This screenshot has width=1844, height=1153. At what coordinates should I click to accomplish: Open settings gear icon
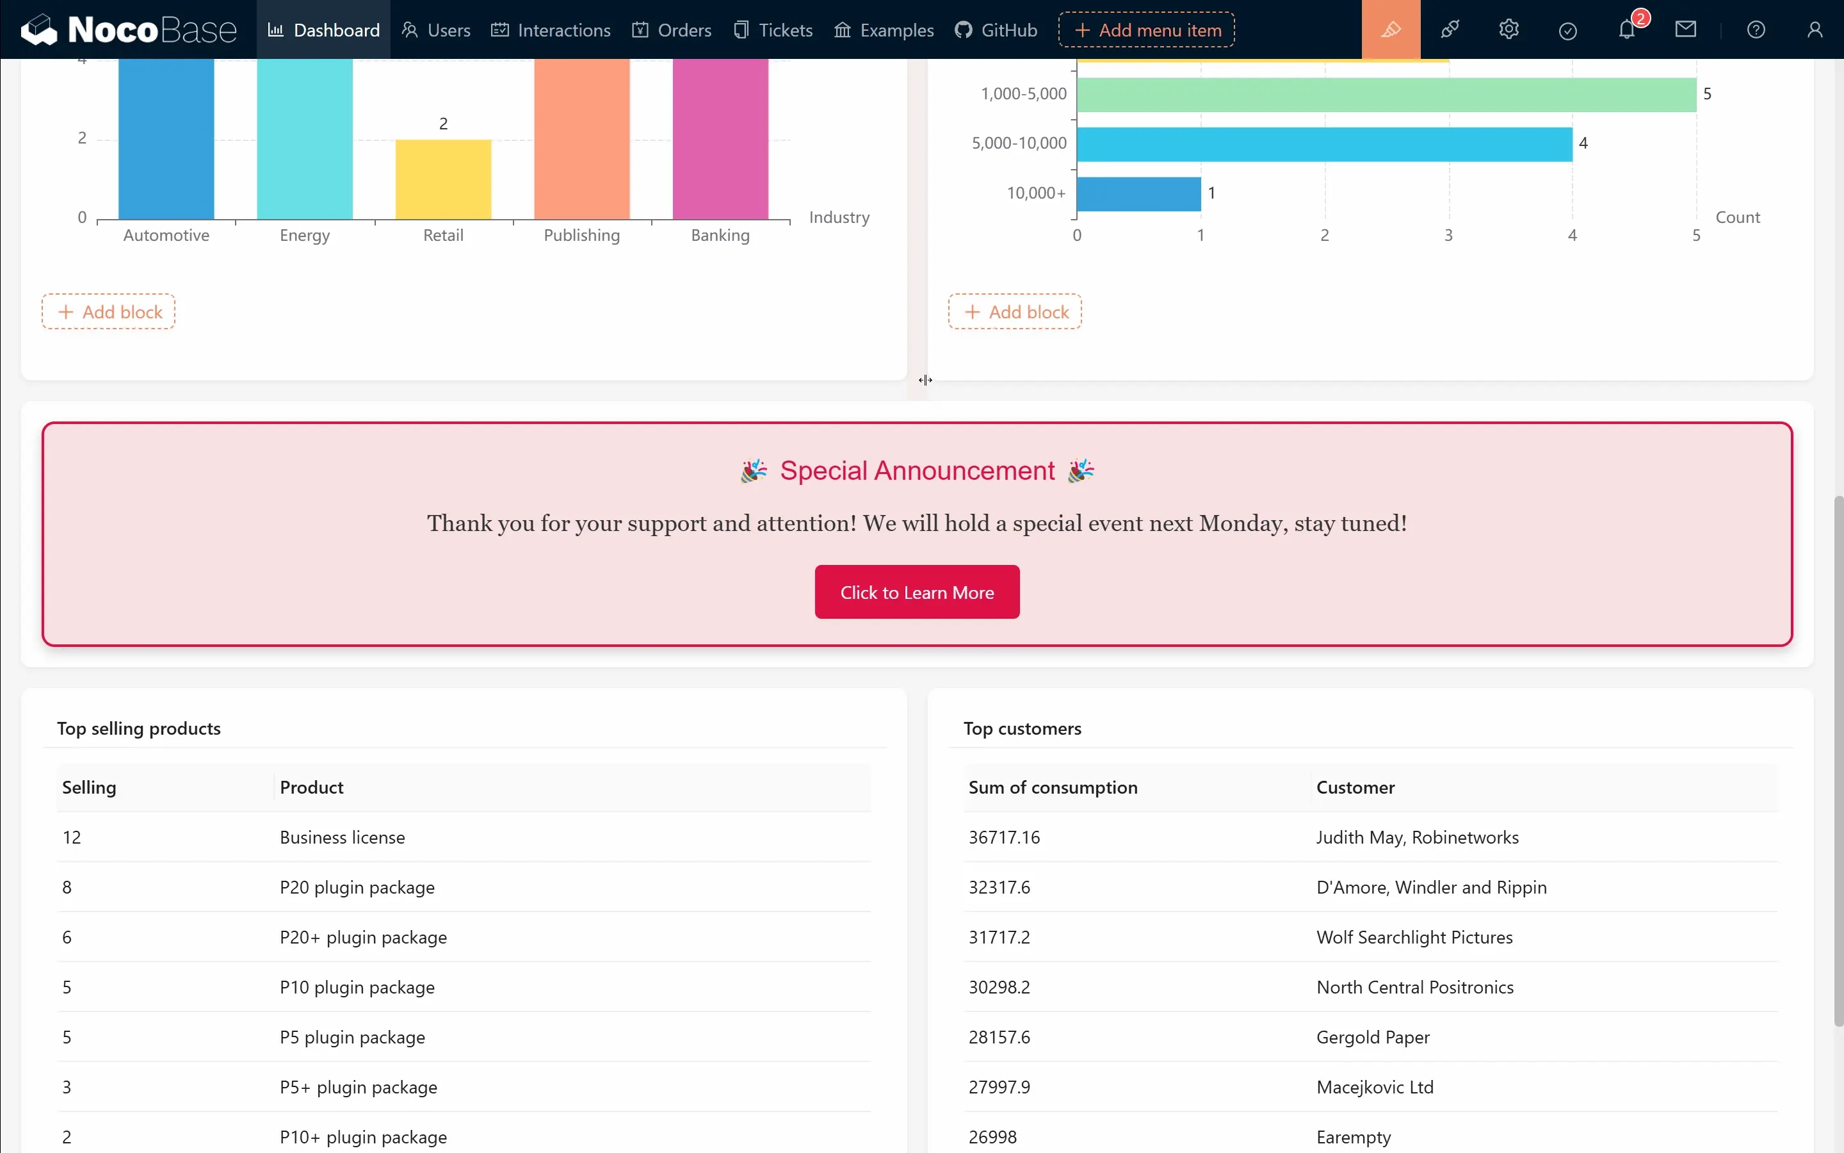click(x=1508, y=29)
